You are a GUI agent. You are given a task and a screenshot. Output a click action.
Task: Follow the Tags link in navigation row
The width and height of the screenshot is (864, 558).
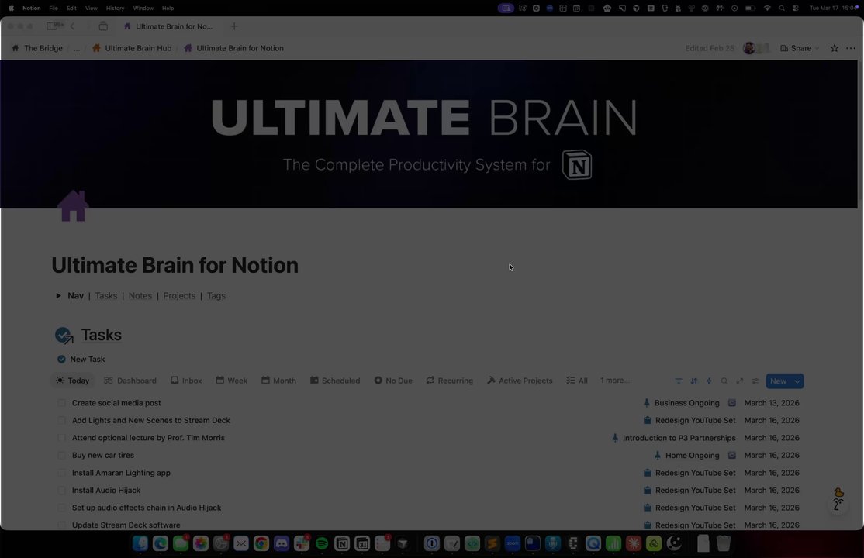coord(216,296)
